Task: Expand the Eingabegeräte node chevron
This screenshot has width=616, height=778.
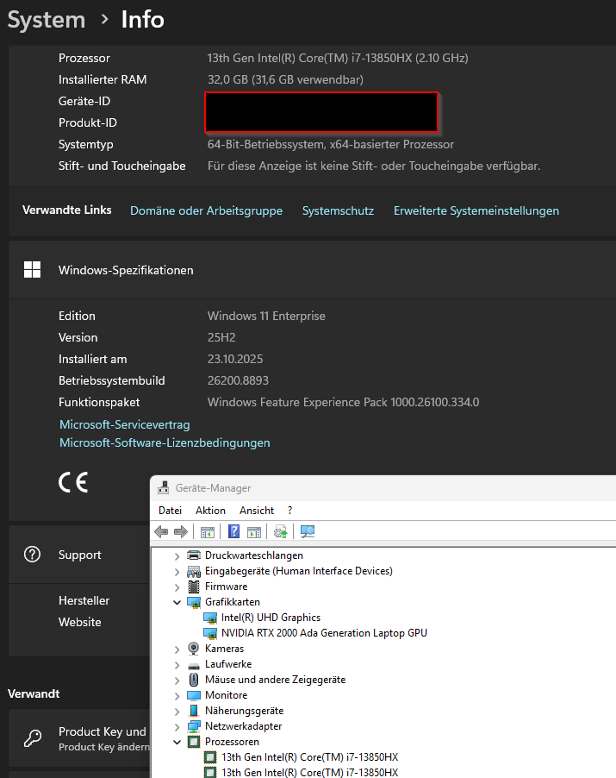Action: tap(177, 572)
